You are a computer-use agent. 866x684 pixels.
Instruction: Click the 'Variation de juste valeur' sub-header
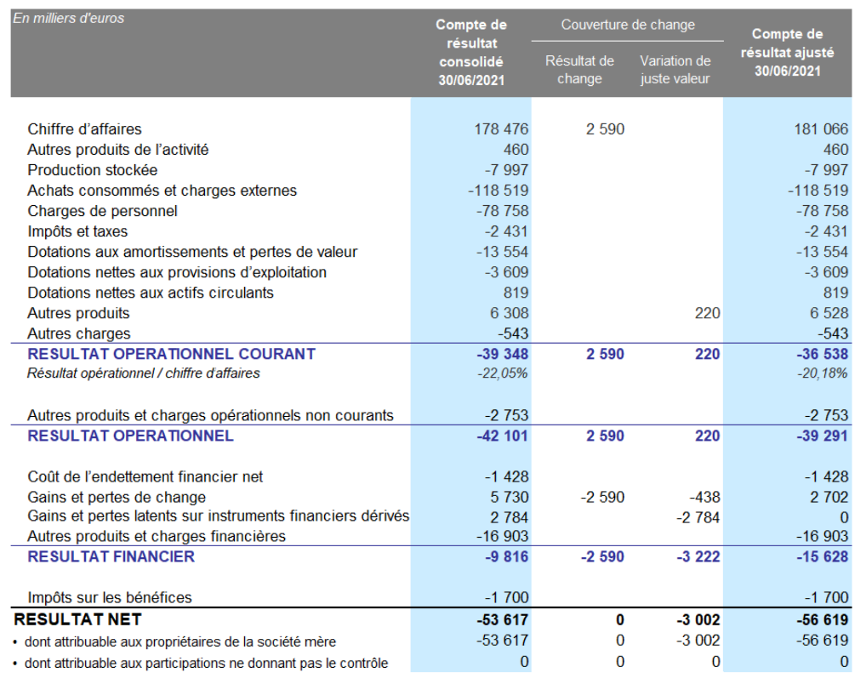tap(675, 70)
